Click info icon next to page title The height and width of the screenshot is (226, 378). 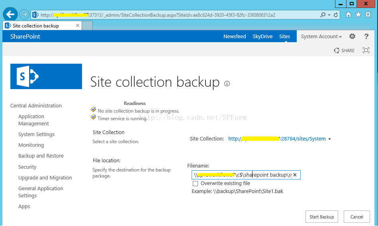click(x=227, y=84)
